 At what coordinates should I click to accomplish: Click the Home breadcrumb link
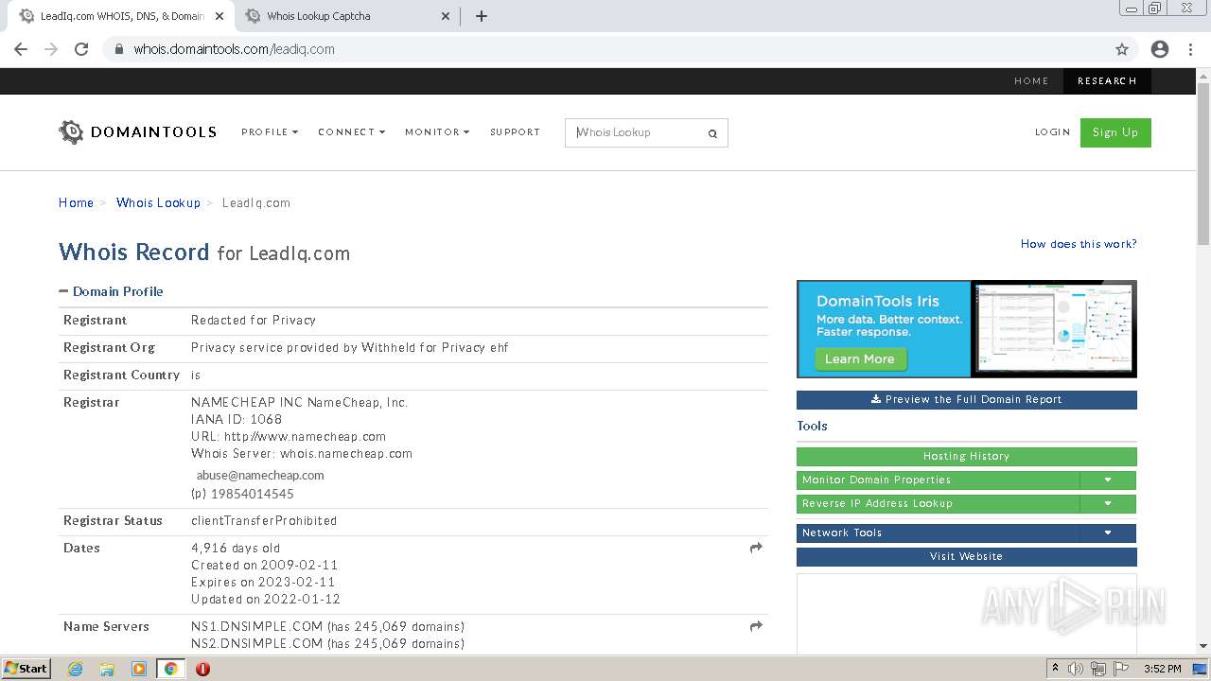(76, 202)
